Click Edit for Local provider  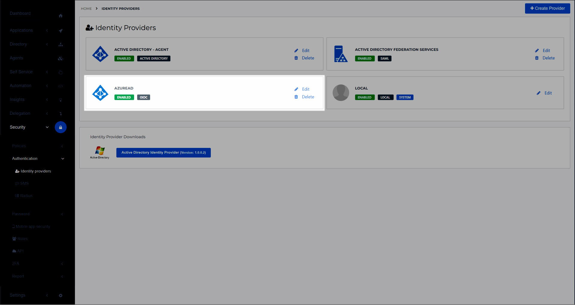(548, 93)
